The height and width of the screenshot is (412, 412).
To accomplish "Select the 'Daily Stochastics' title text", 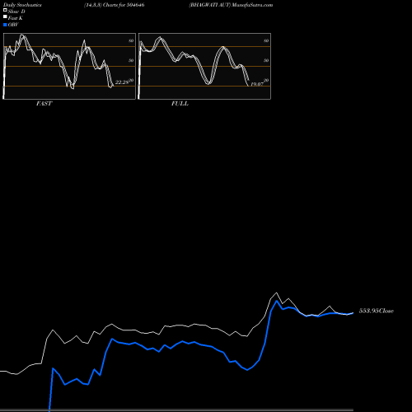I will pos(22,5).
